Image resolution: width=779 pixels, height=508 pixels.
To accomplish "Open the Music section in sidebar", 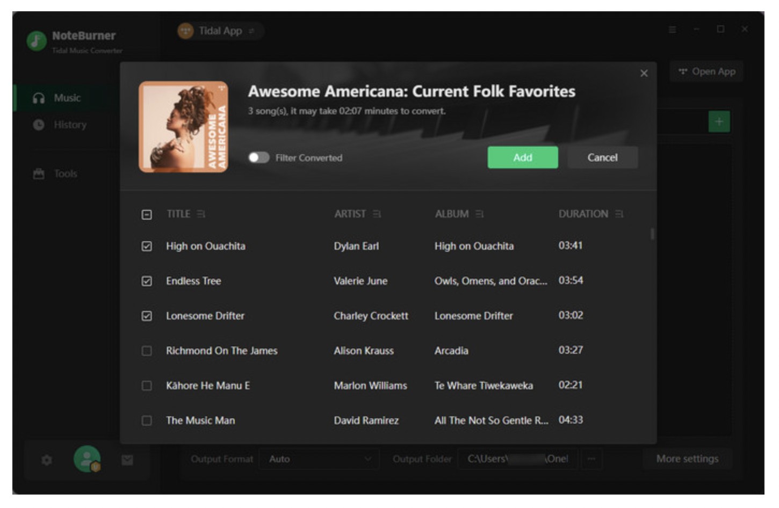I will [67, 98].
